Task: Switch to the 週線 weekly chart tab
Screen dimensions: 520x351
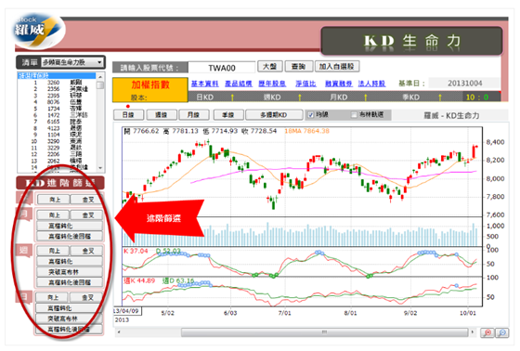Action: click(162, 115)
